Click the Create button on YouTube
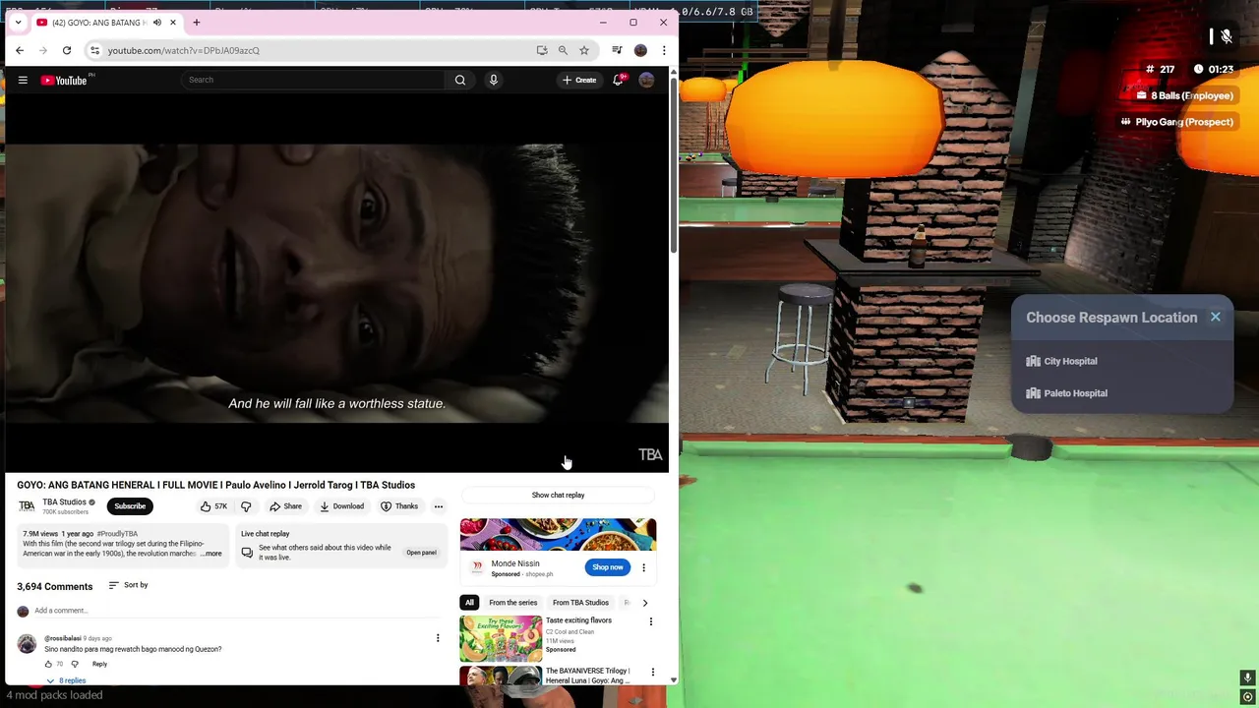1259x708 pixels. pos(579,80)
